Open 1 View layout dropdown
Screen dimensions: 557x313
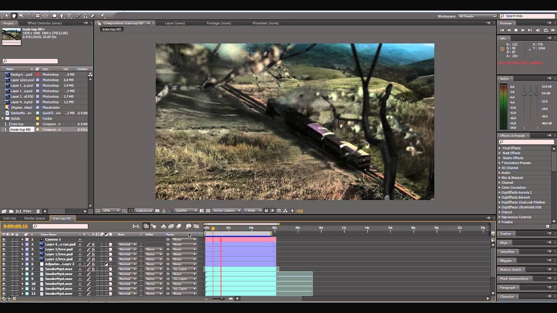click(x=252, y=210)
